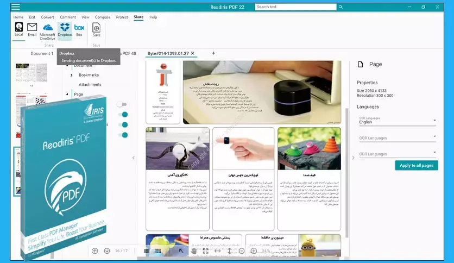Add a new tab with plus button
Screen dimensions: 454x263
[x=213, y=53]
